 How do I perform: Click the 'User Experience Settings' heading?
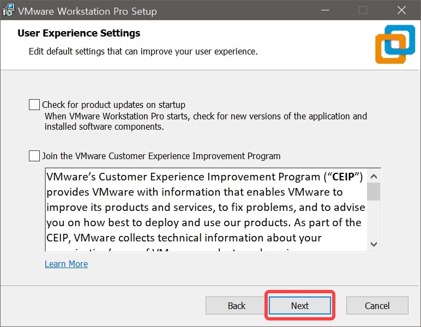coord(79,33)
